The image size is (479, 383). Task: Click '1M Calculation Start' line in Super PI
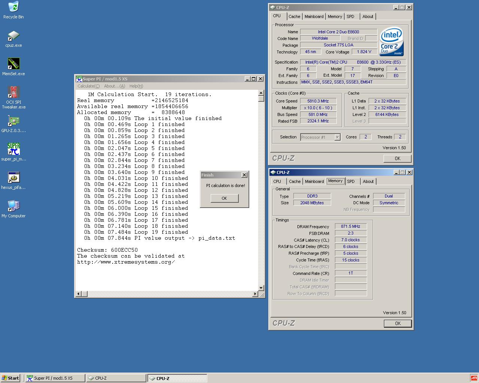(150, 94)
